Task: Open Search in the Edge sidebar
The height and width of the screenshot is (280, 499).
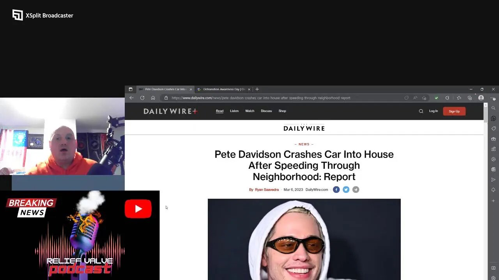Action: click(x=494, y=108)
